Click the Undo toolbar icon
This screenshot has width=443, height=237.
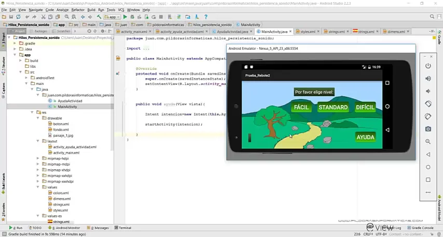coord(27,17)
